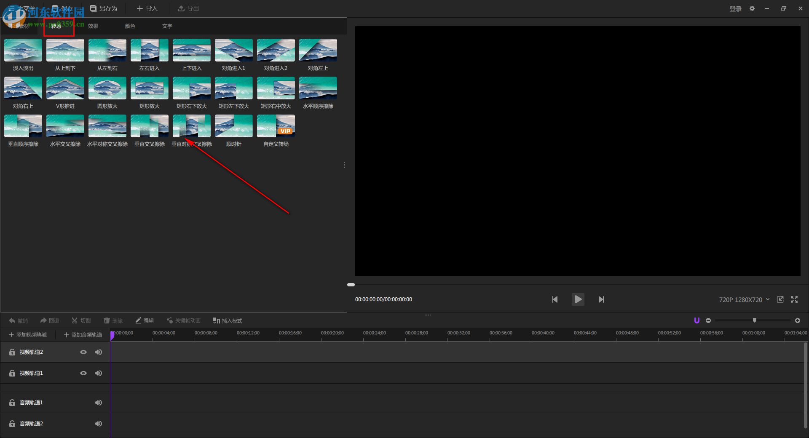Jump to next frame in preview

click(601, 299)
